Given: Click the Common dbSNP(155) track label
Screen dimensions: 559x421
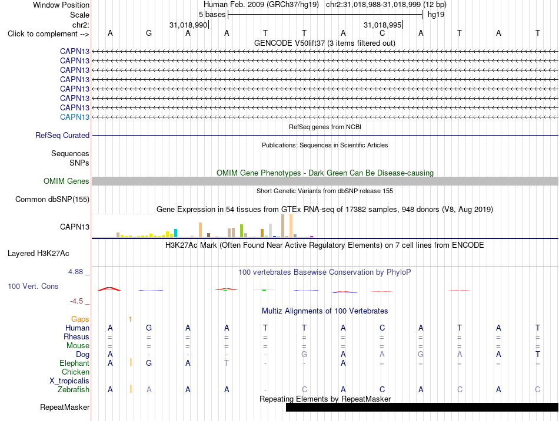Looking at the screenshot, I should coord(52,199).
